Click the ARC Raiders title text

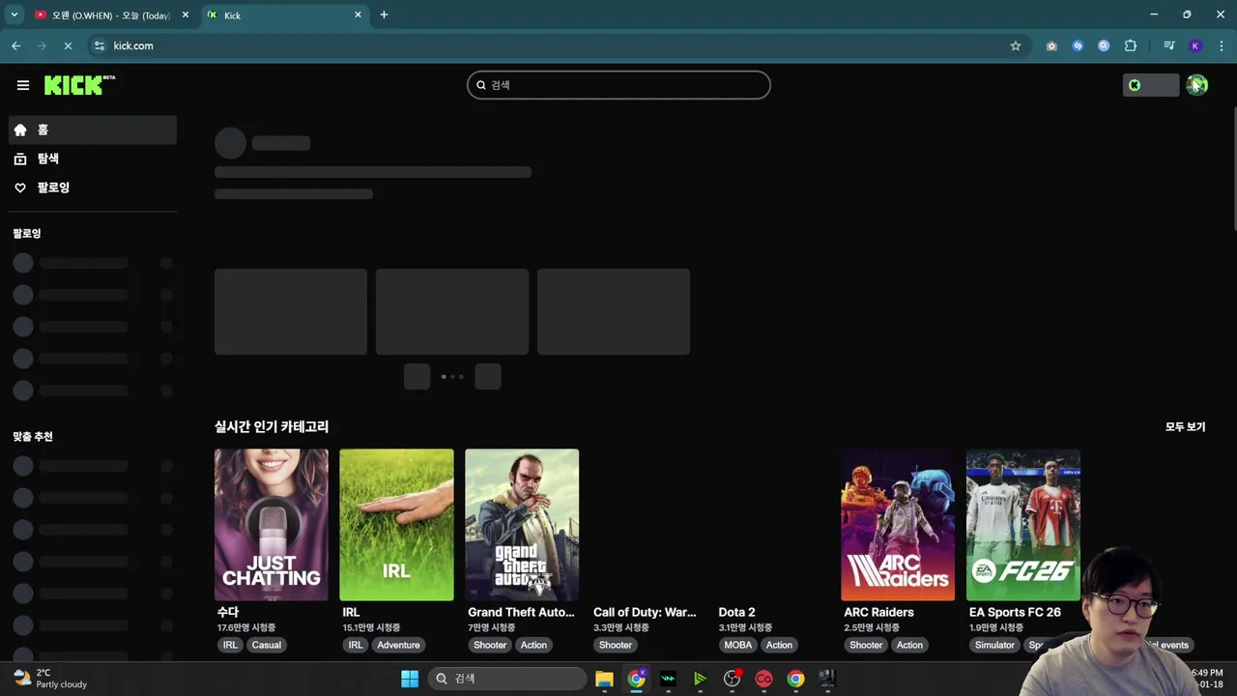(x=878, y=612)
